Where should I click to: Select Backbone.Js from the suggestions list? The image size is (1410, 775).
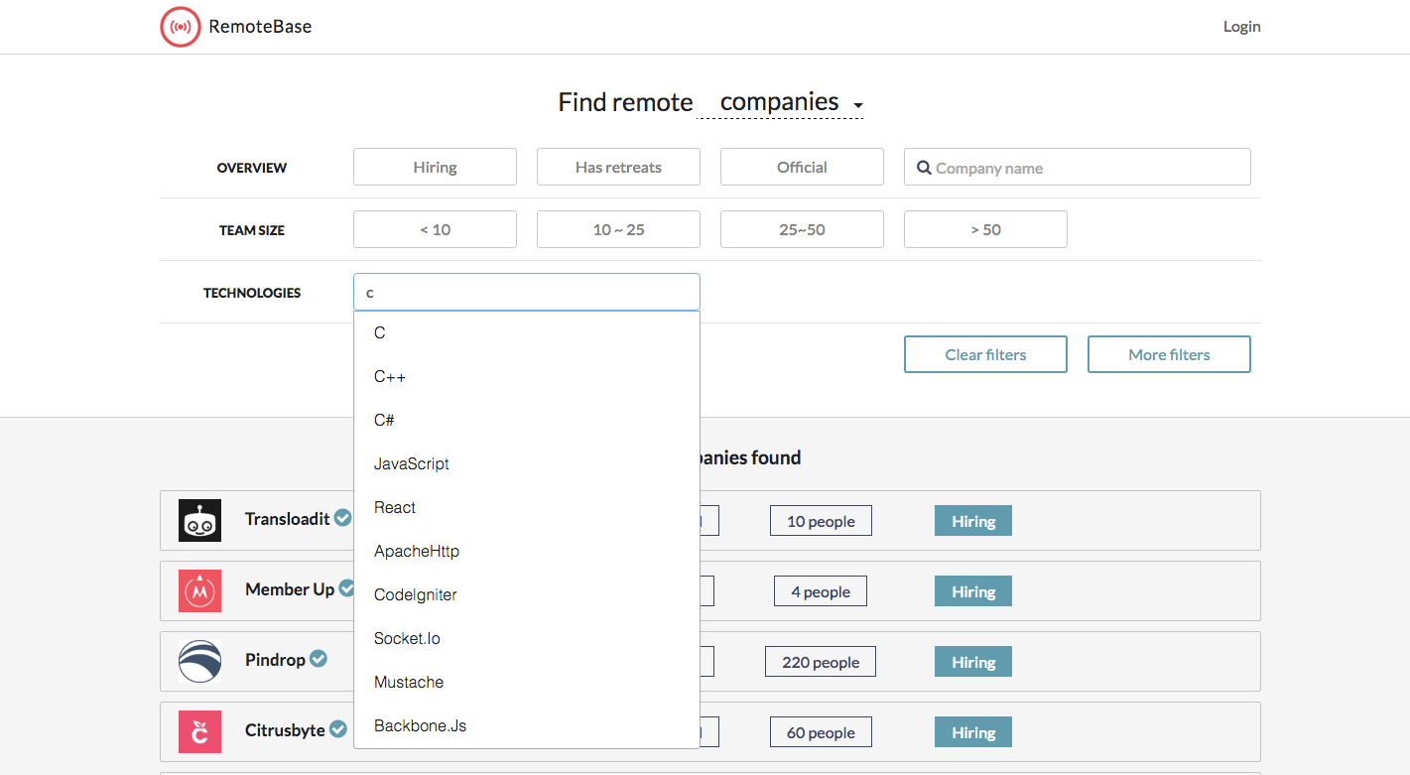pyautogui.click(x=527, y=726)
